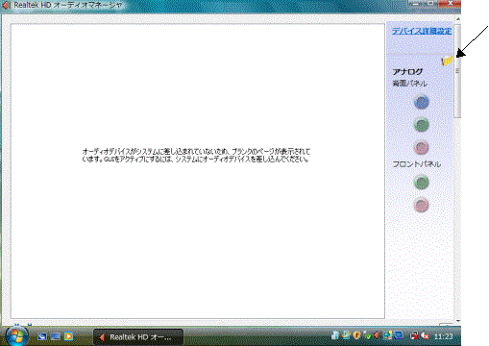Click the taskbar clock showing 11:23

coord(444,336)
